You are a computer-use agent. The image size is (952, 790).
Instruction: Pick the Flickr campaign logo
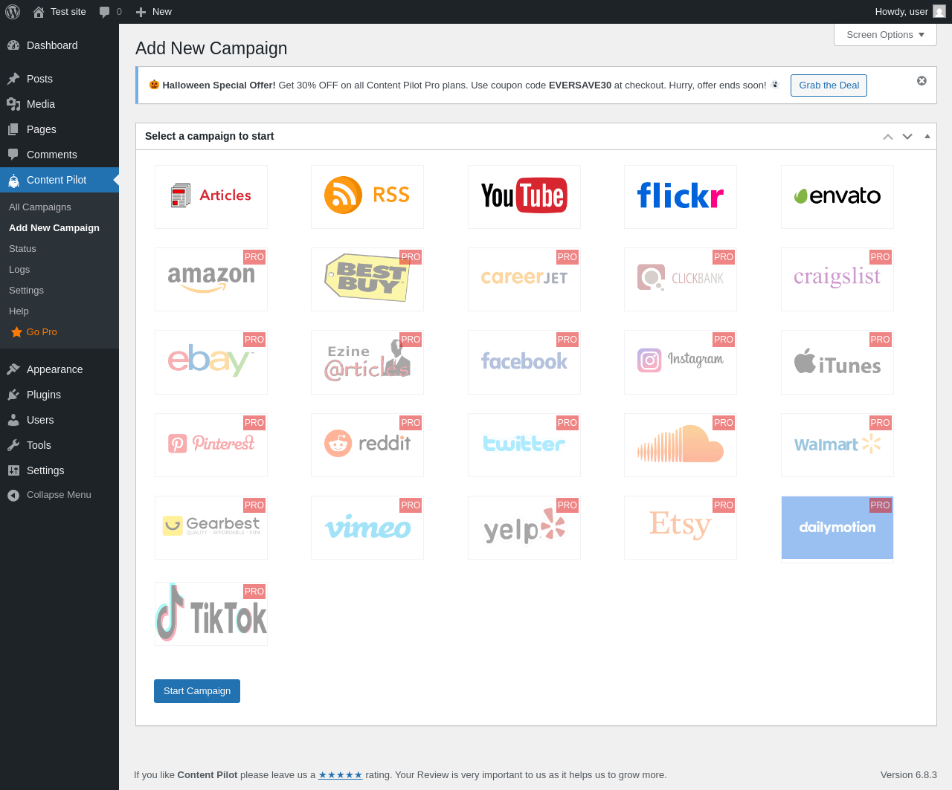681,197
